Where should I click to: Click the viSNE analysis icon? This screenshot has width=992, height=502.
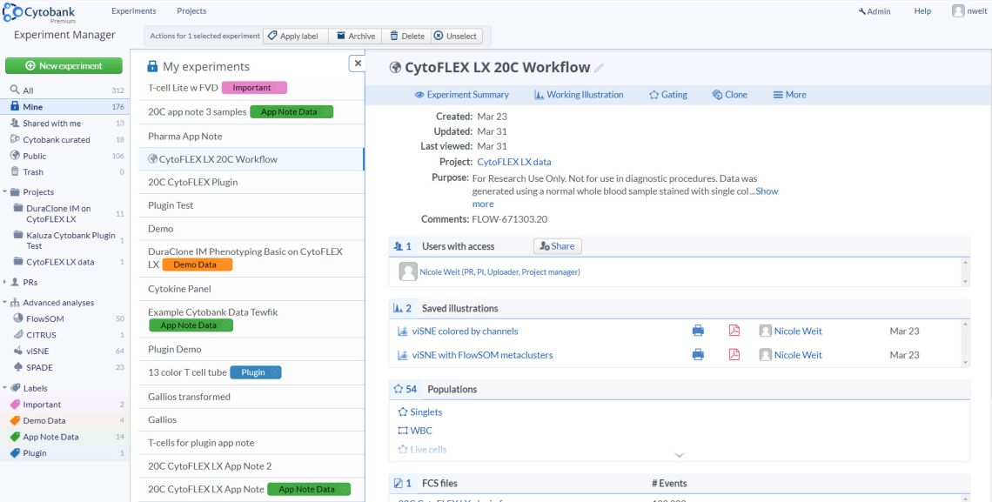coord(17,351)
